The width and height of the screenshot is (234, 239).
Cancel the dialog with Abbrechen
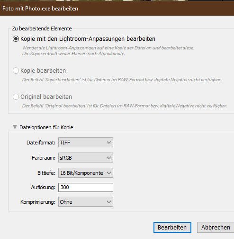(x=216, y=228)
